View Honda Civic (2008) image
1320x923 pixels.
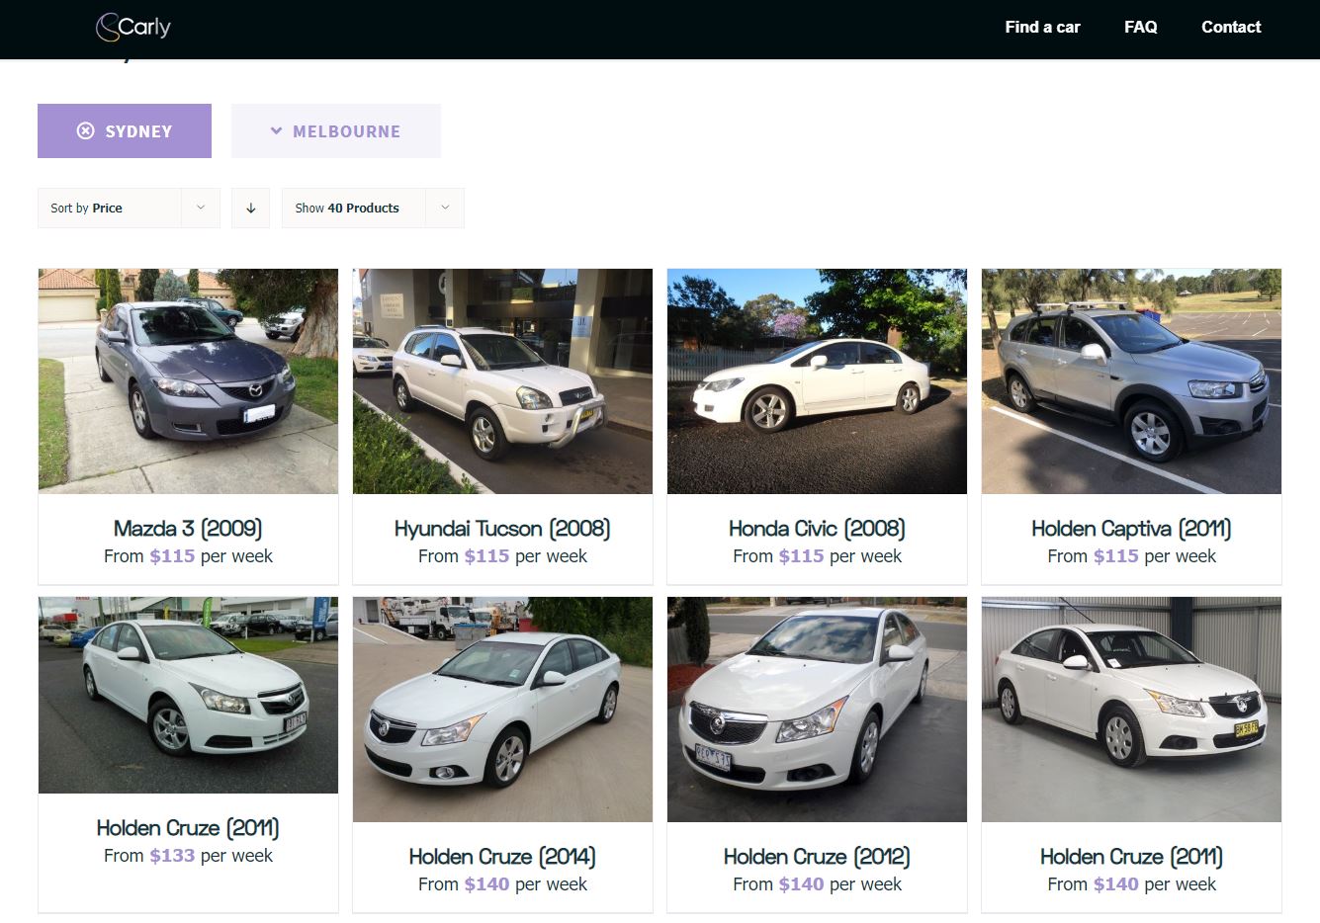[817, 380]
